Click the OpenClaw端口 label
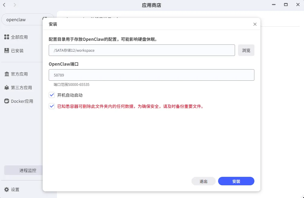 [x=64, y=64]
